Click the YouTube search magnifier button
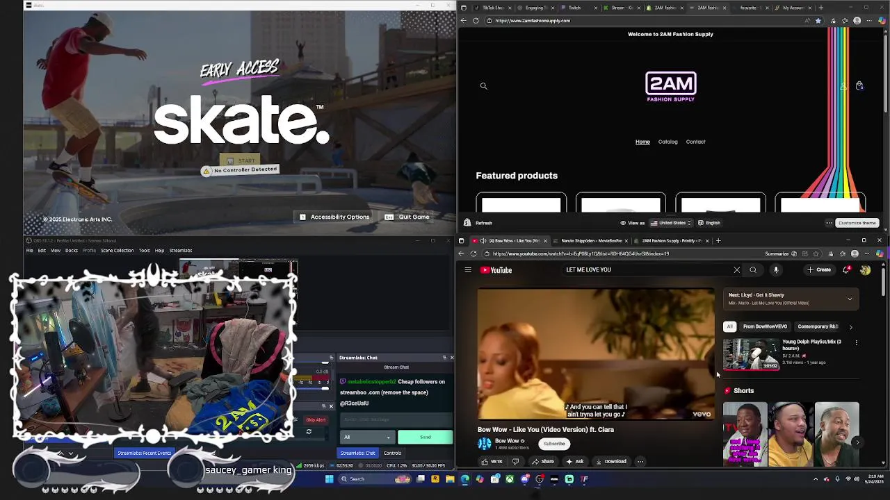Image resolution: width=890 pixels, height=500 pixels. [753, 270]
